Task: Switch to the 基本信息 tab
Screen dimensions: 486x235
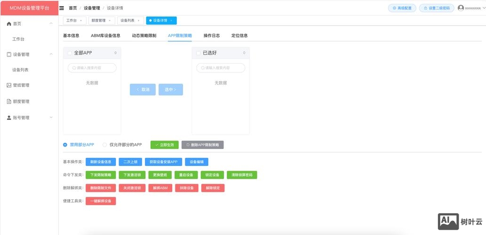Action: coord(72,36)
